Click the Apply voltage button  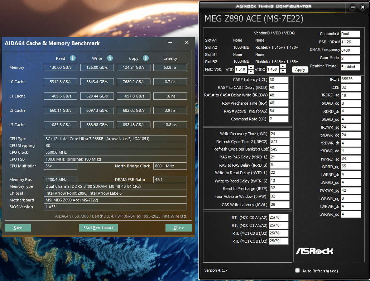click(300, 70)
